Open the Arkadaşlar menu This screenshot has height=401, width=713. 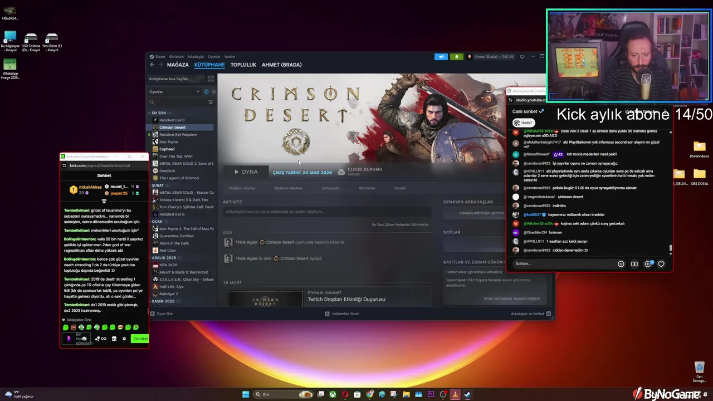pyautogui.click(x=196, y=56)
